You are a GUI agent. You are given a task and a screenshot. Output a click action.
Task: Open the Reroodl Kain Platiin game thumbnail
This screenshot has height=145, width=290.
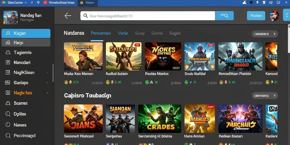240,56
